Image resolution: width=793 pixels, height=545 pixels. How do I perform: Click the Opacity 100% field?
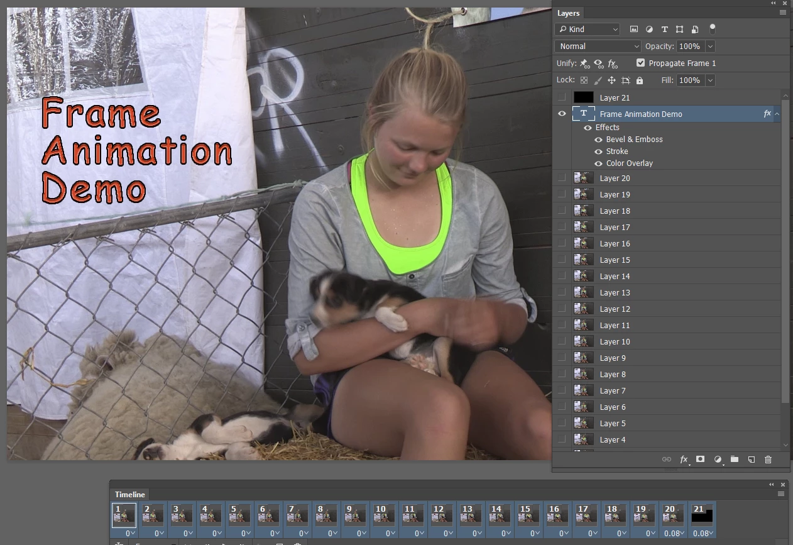pos(689,47)
